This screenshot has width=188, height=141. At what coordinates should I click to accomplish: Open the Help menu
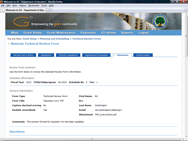click(51, 6)
